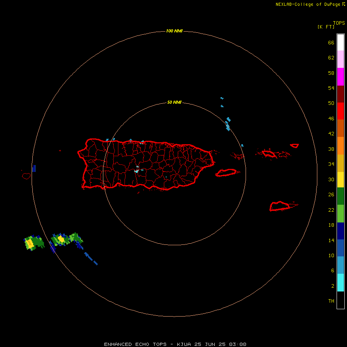The width and height of the screenshot is (347, 347).
Task: Click the light green legend swatch
Action: point(340,214)
